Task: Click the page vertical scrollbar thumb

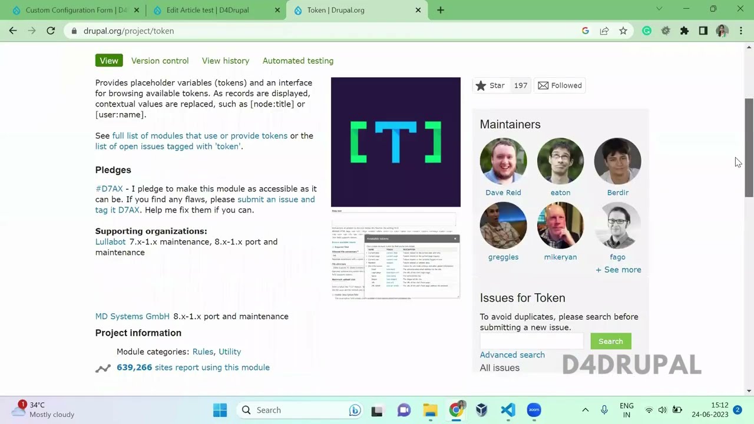Action: [749, 147]
